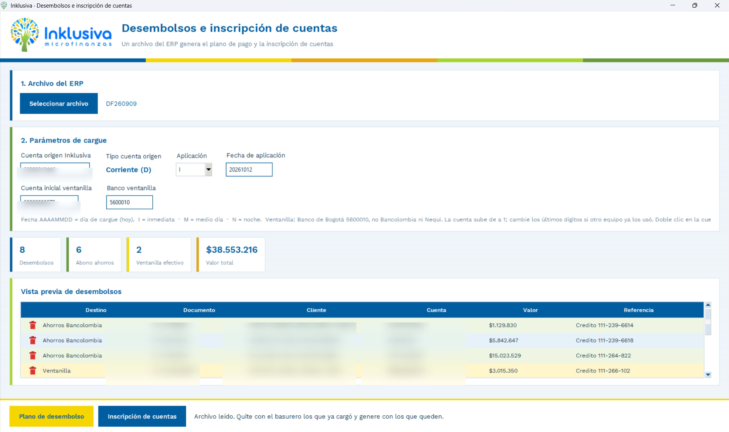Image resolution: width=729 pixels, height=432 pixels.
Task: Click the table scrollbar up arrow
Action: click(708, 305)
